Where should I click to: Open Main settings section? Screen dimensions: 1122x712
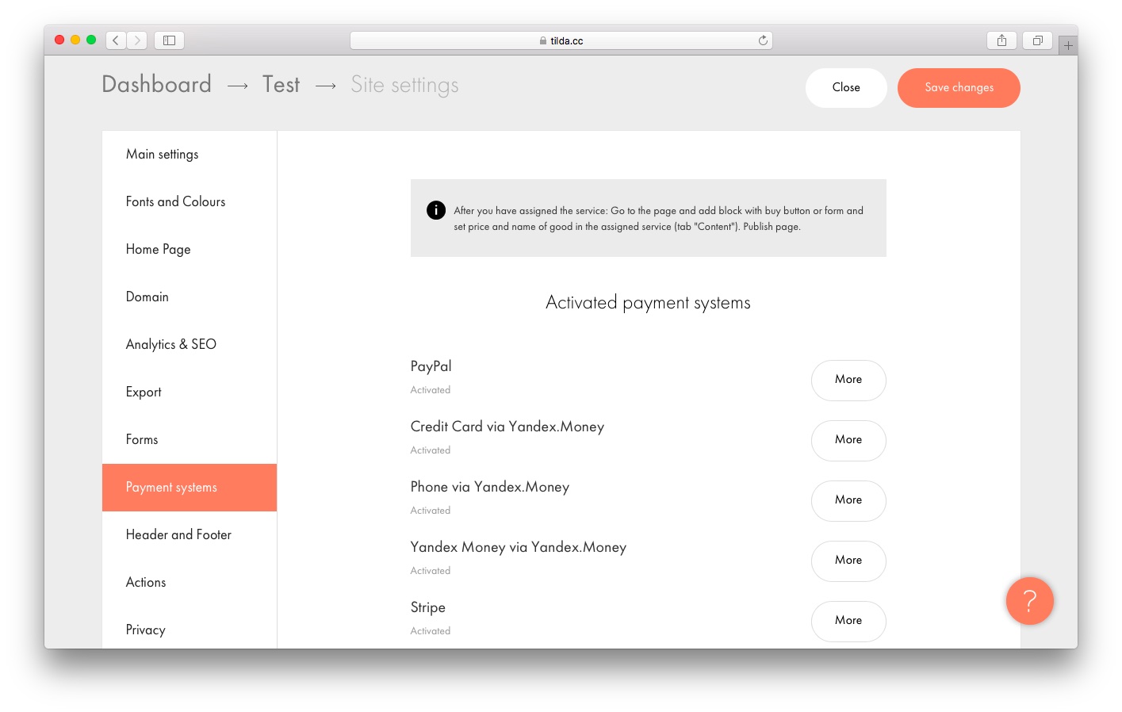(190, 155)
